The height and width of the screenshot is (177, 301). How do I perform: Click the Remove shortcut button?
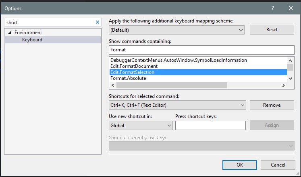tap(272, 105)
